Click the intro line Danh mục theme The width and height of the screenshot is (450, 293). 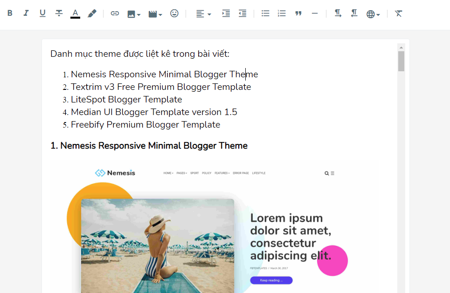[140, 54]
